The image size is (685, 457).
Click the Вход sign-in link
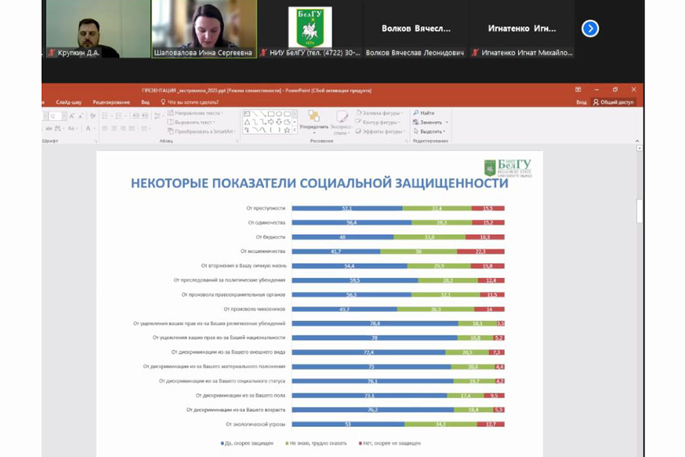(x=581, y=102)
